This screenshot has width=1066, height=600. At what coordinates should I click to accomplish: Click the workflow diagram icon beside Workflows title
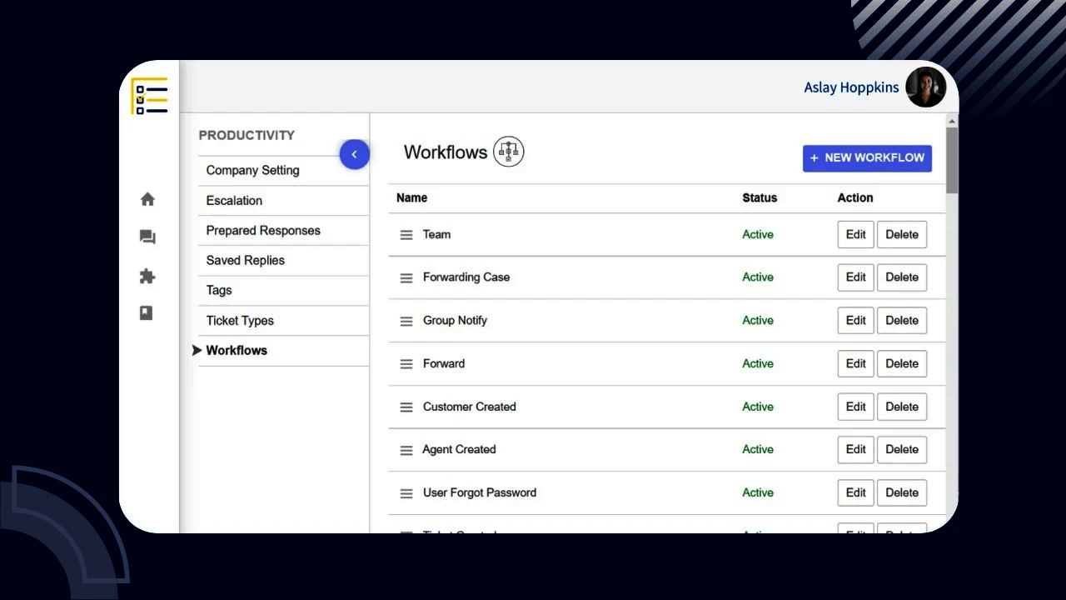pyautogui.click(x=509, y=152)
